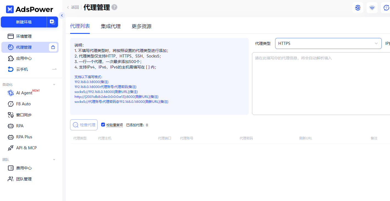The image size is (390, 201).
Task: Click the 新建环境 button
Action: click(x=24, y=22)
